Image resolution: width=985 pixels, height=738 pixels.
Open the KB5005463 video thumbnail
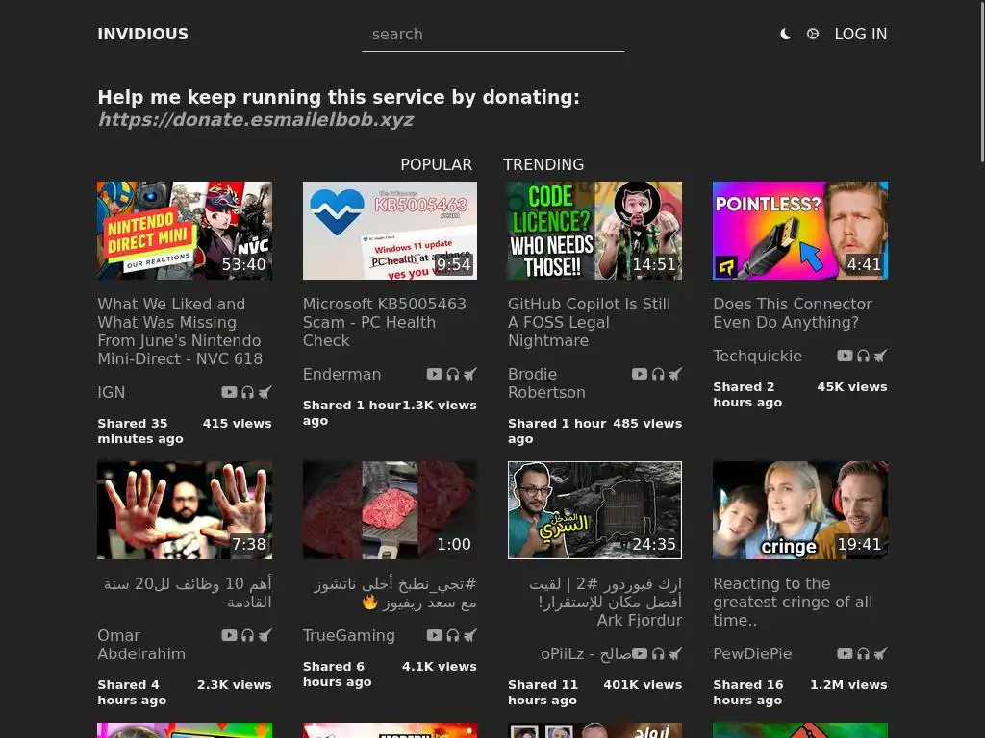390,231
